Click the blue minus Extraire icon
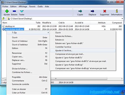Image resolution: width=125 pixels, height=95 pixels. [14, 11]
